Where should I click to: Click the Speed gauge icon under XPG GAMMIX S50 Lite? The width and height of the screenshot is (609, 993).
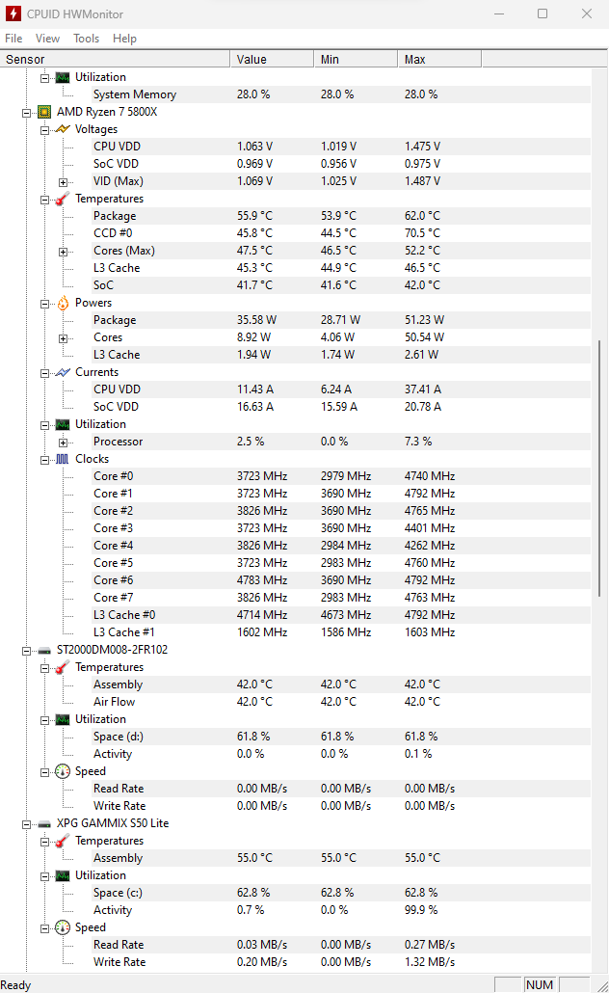[62, 927]
